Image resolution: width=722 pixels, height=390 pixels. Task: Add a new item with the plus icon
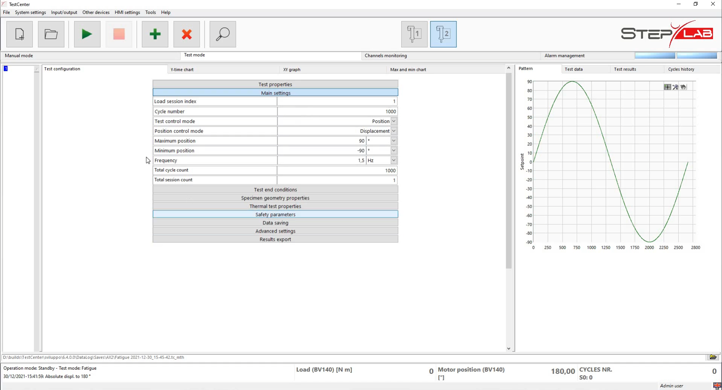pyautogui.click(x=155, y=34)
